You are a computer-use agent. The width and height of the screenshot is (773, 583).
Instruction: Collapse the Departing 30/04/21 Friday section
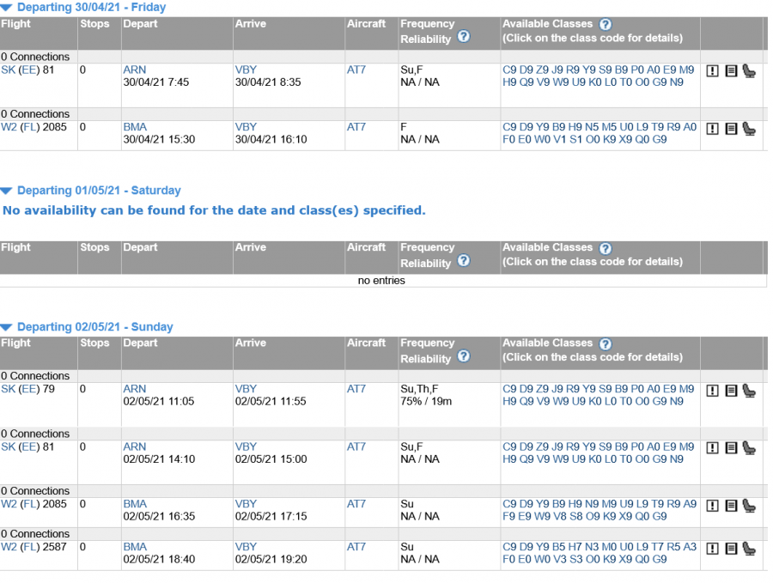[x=7, y=8]
